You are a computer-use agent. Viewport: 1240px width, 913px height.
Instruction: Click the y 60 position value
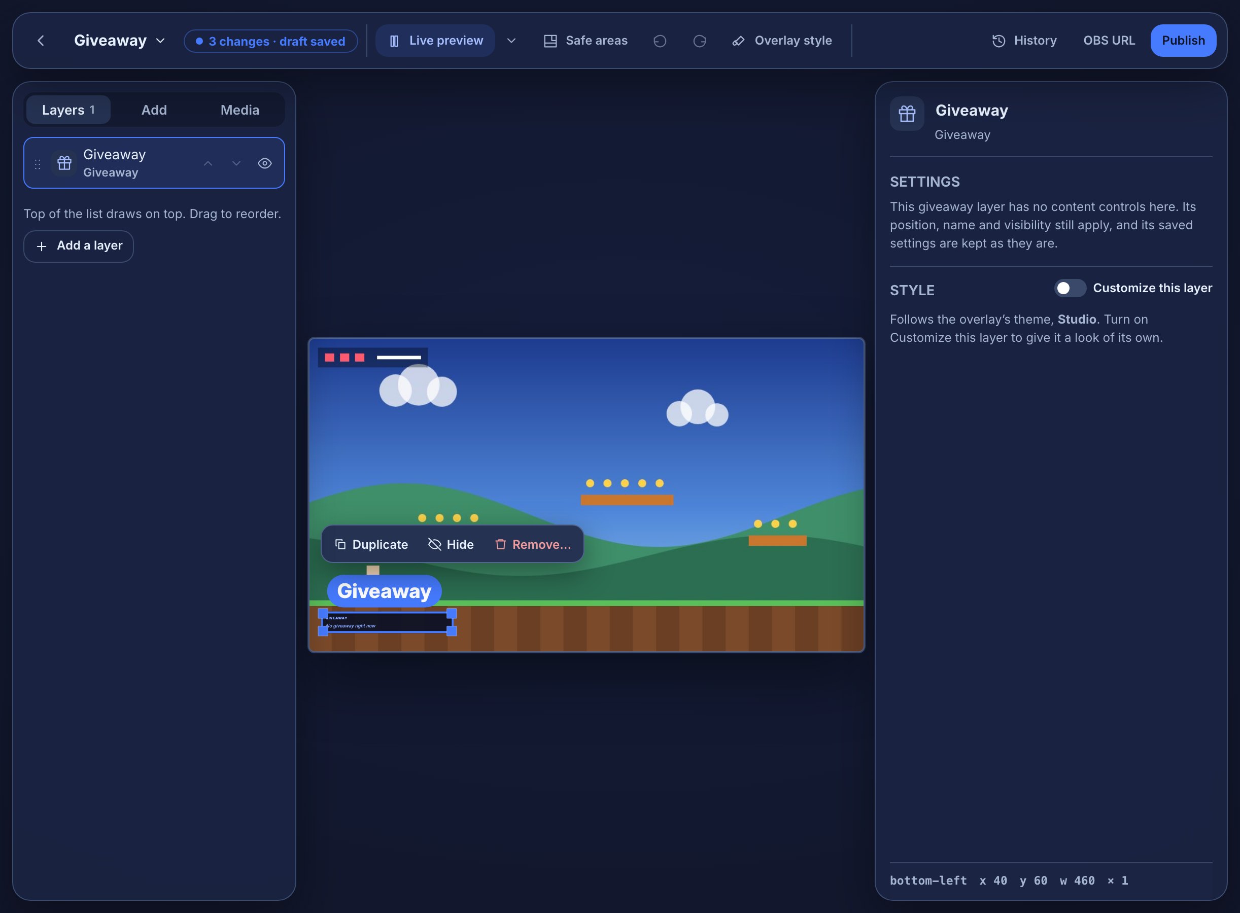(x=1034, y=881)
